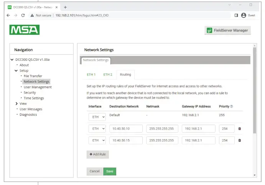Click the Default route priority 255

click(222, 115)
